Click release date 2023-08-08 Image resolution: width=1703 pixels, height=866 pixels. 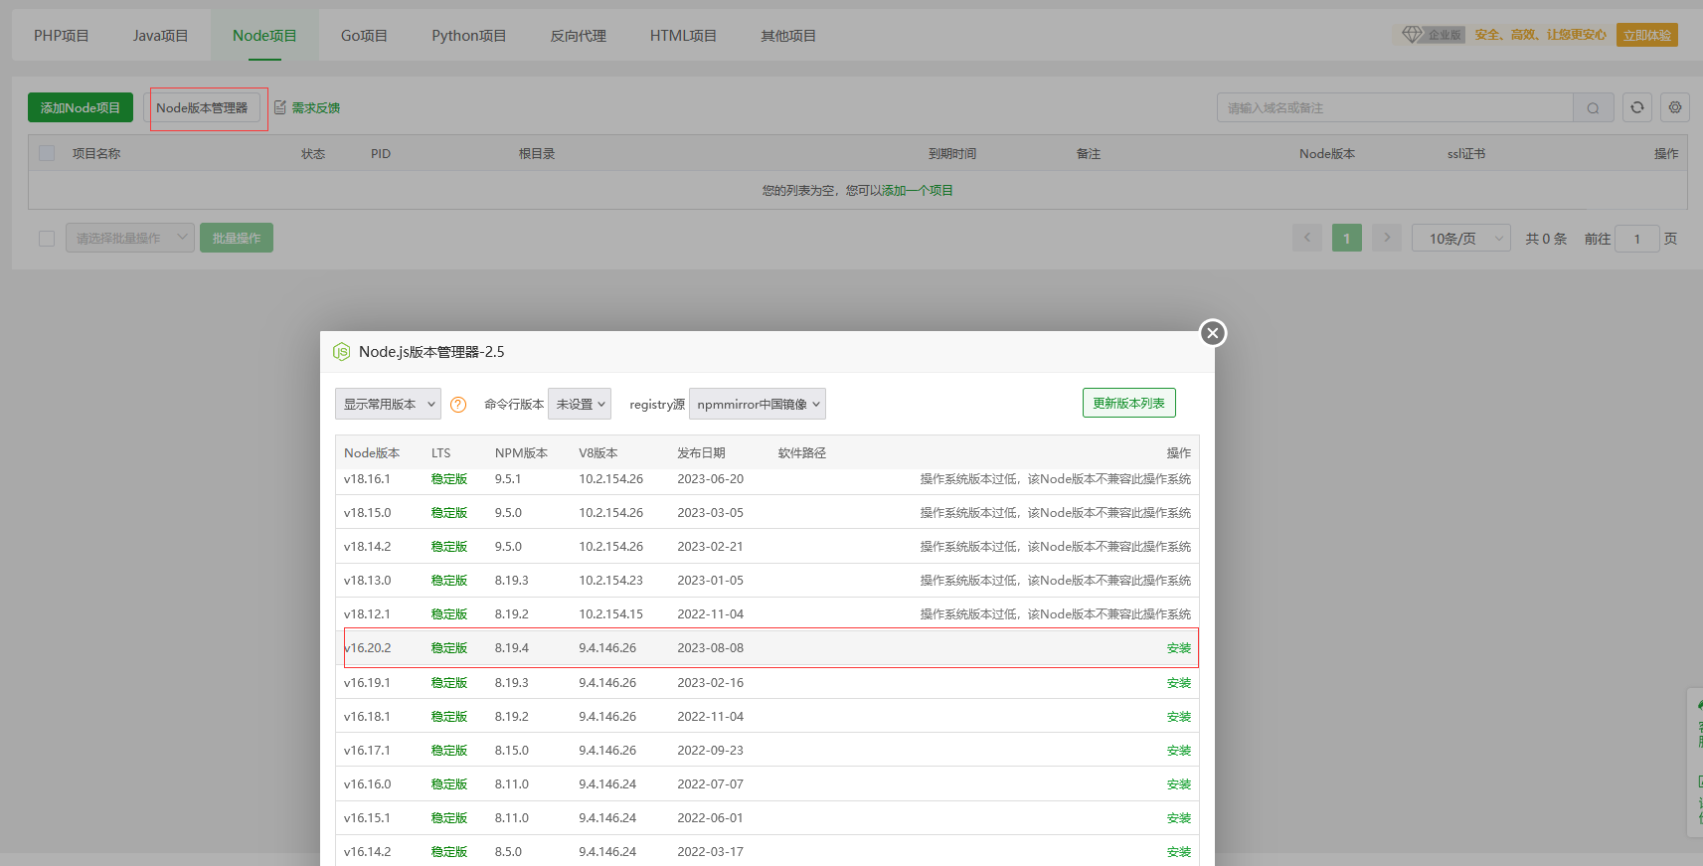point(711,648)
